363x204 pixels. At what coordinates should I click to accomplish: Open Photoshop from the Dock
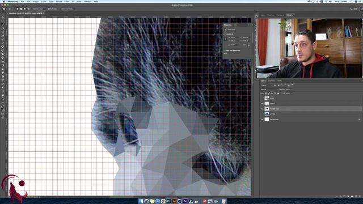click(x=169, y=201)
